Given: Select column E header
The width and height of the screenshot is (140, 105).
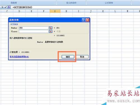Looking at the screenshot, I should click(x=31, y=11).
